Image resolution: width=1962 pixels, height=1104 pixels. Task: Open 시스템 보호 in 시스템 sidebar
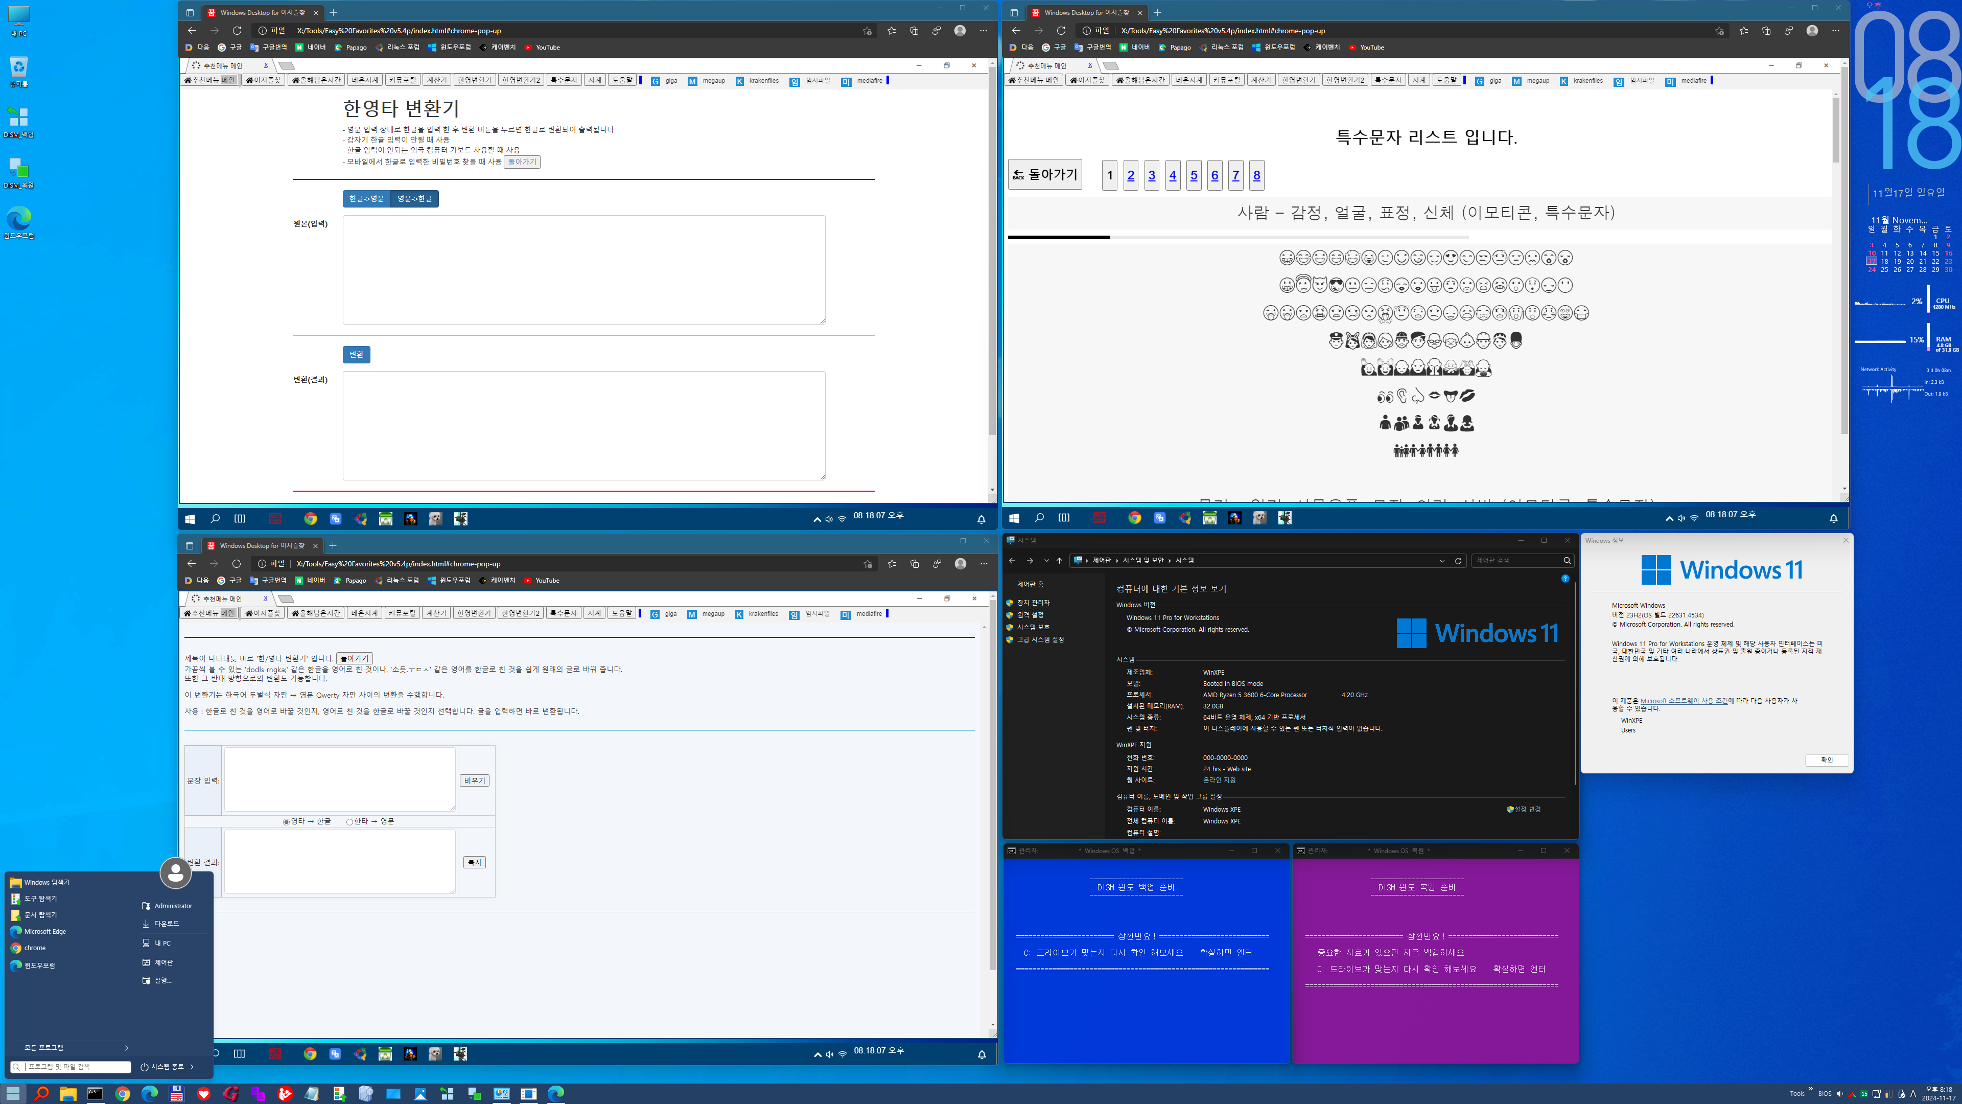click(1033, 627)
